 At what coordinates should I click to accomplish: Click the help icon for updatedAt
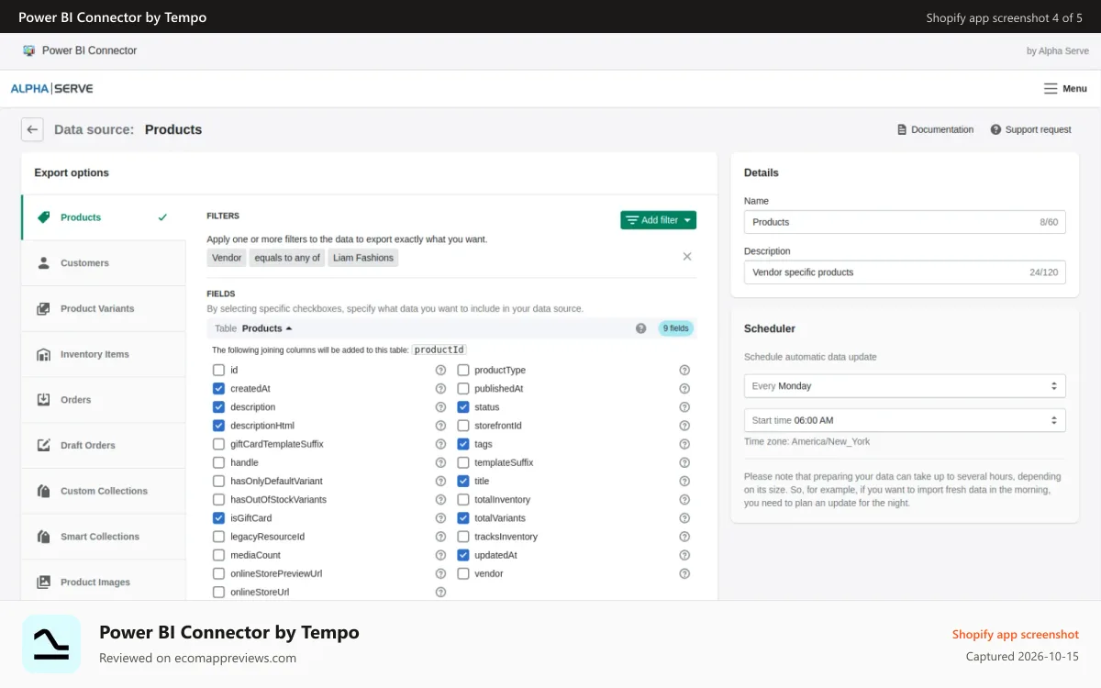coord(684,555)
